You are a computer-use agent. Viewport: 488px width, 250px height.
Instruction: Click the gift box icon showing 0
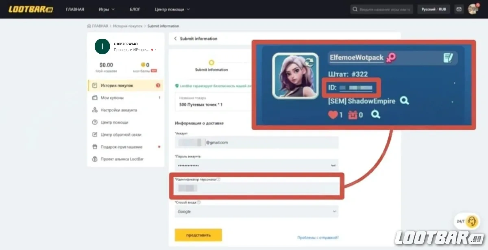pos(353,115)
